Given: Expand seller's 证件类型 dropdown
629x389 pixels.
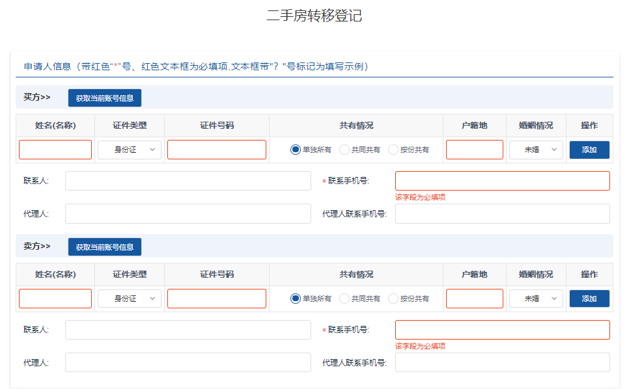Looking at the screenshot, I should tap(130, 299).
